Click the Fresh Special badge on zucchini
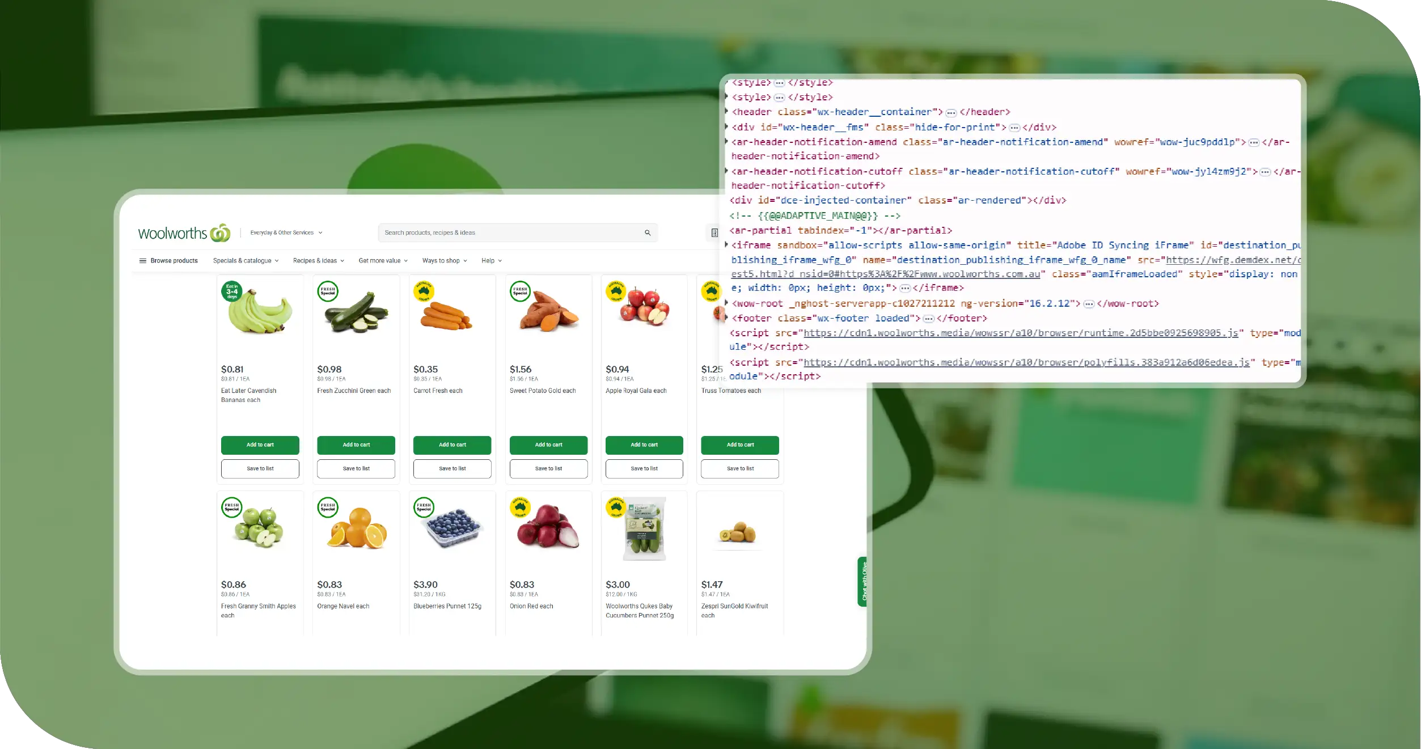Screen dimensions: 1421x749 point(328,291)
